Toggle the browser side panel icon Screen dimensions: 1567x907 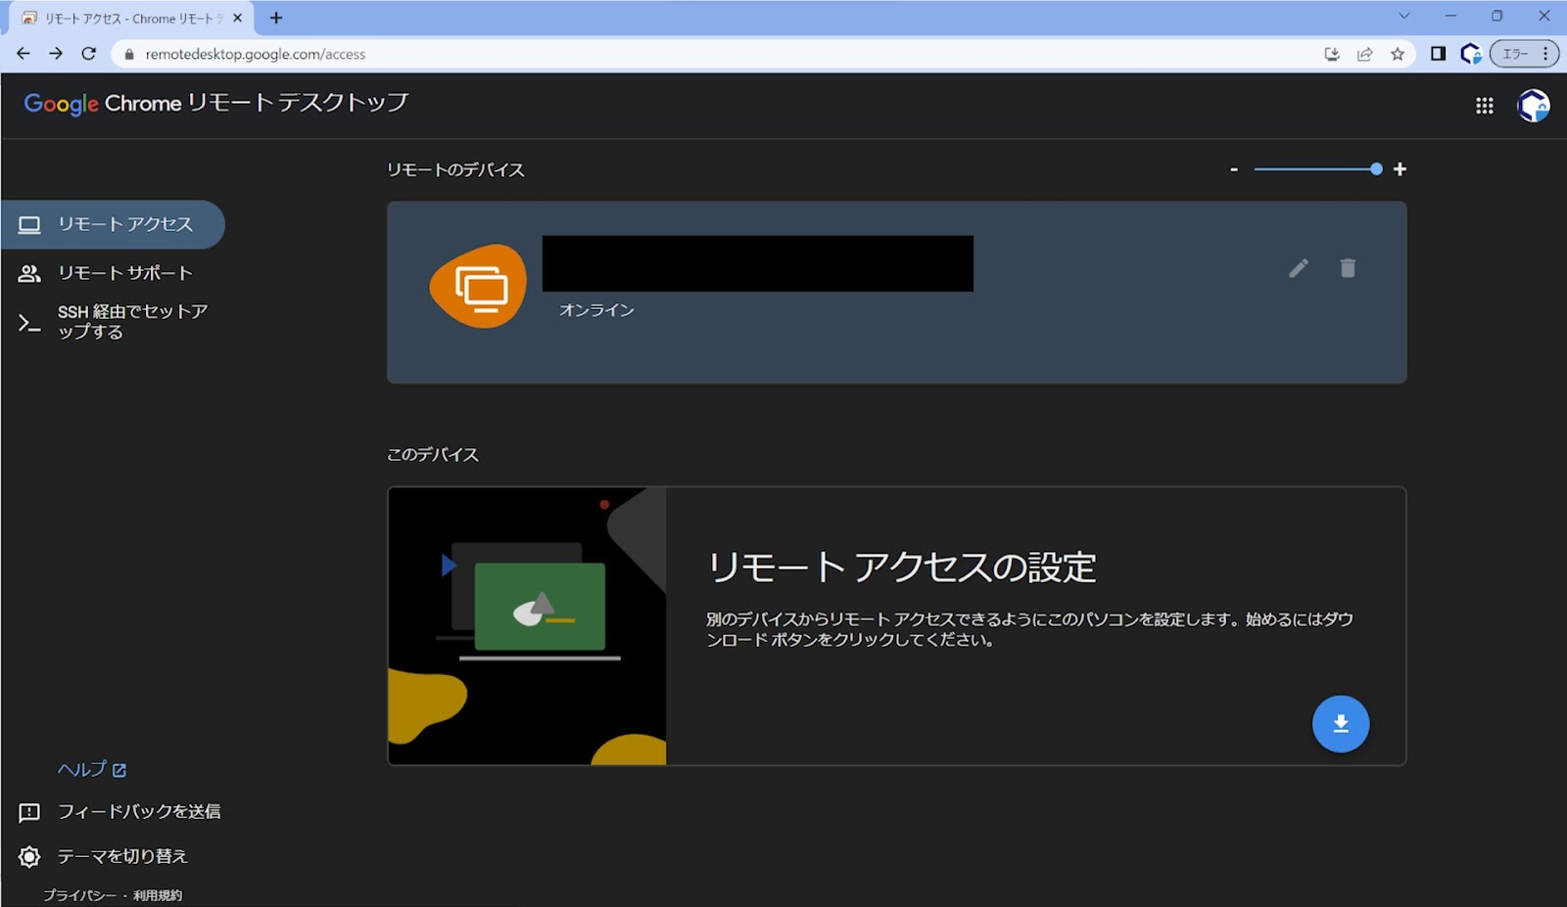[x=1438, y=54]
